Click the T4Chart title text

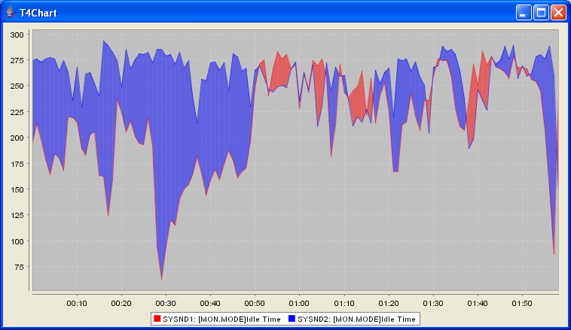(38, 13)
